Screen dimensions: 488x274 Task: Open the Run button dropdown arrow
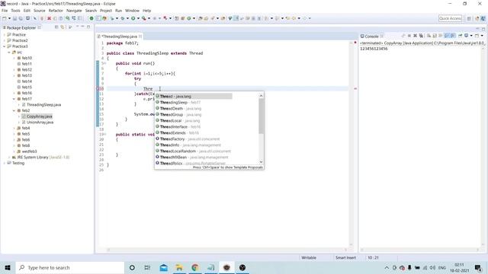point(138,18)
